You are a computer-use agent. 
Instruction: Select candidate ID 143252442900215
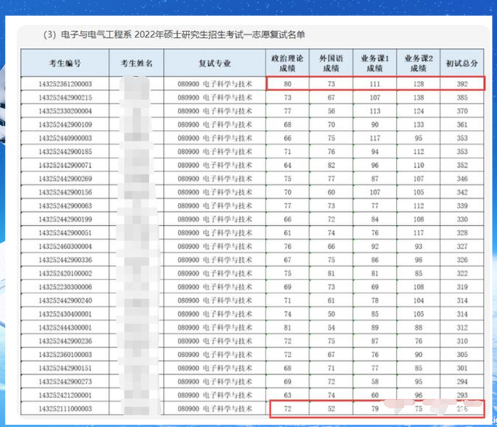point(65,97)
